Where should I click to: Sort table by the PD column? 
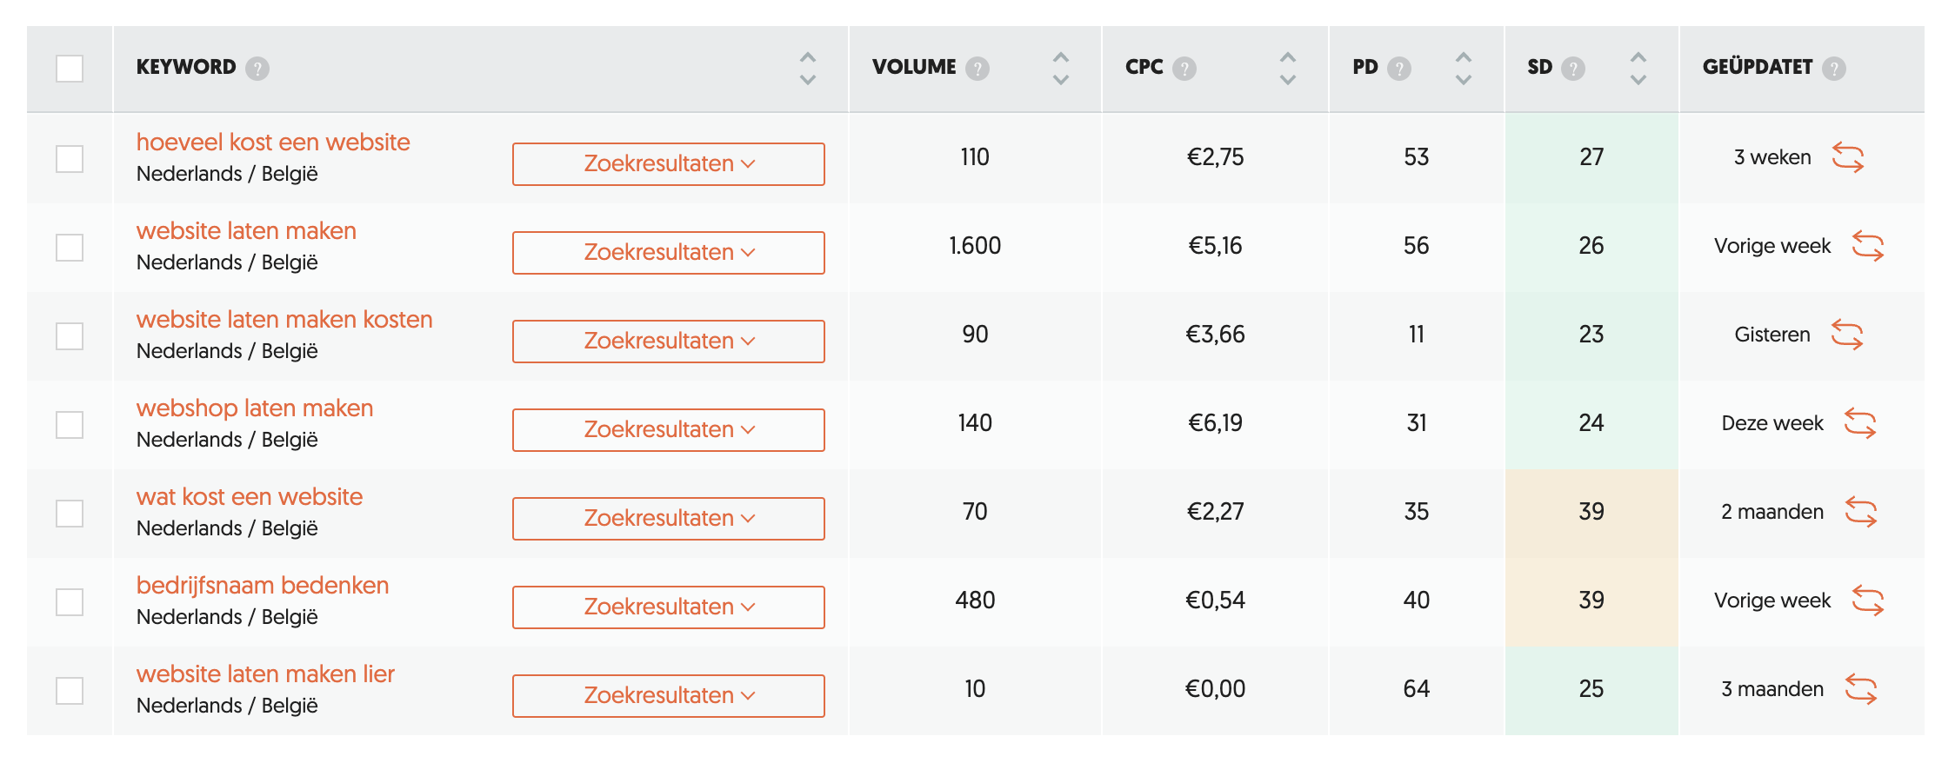pos(1464,69)
